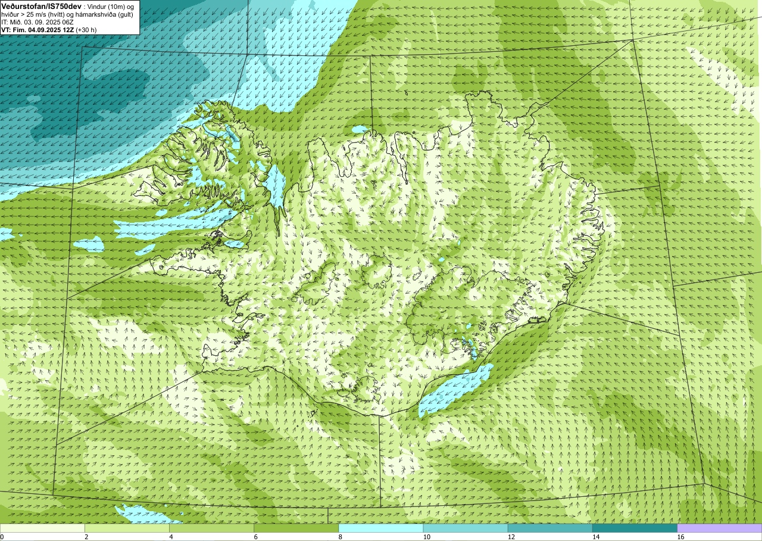Click the olive green 6–8 legend swatch
This screenshot has height=541, width=762.
coord(296,528)
